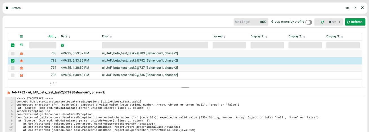This screenshot has height=132, width=369.
Task: Toggle Group errors by profile switch
Action: point(309,22)
